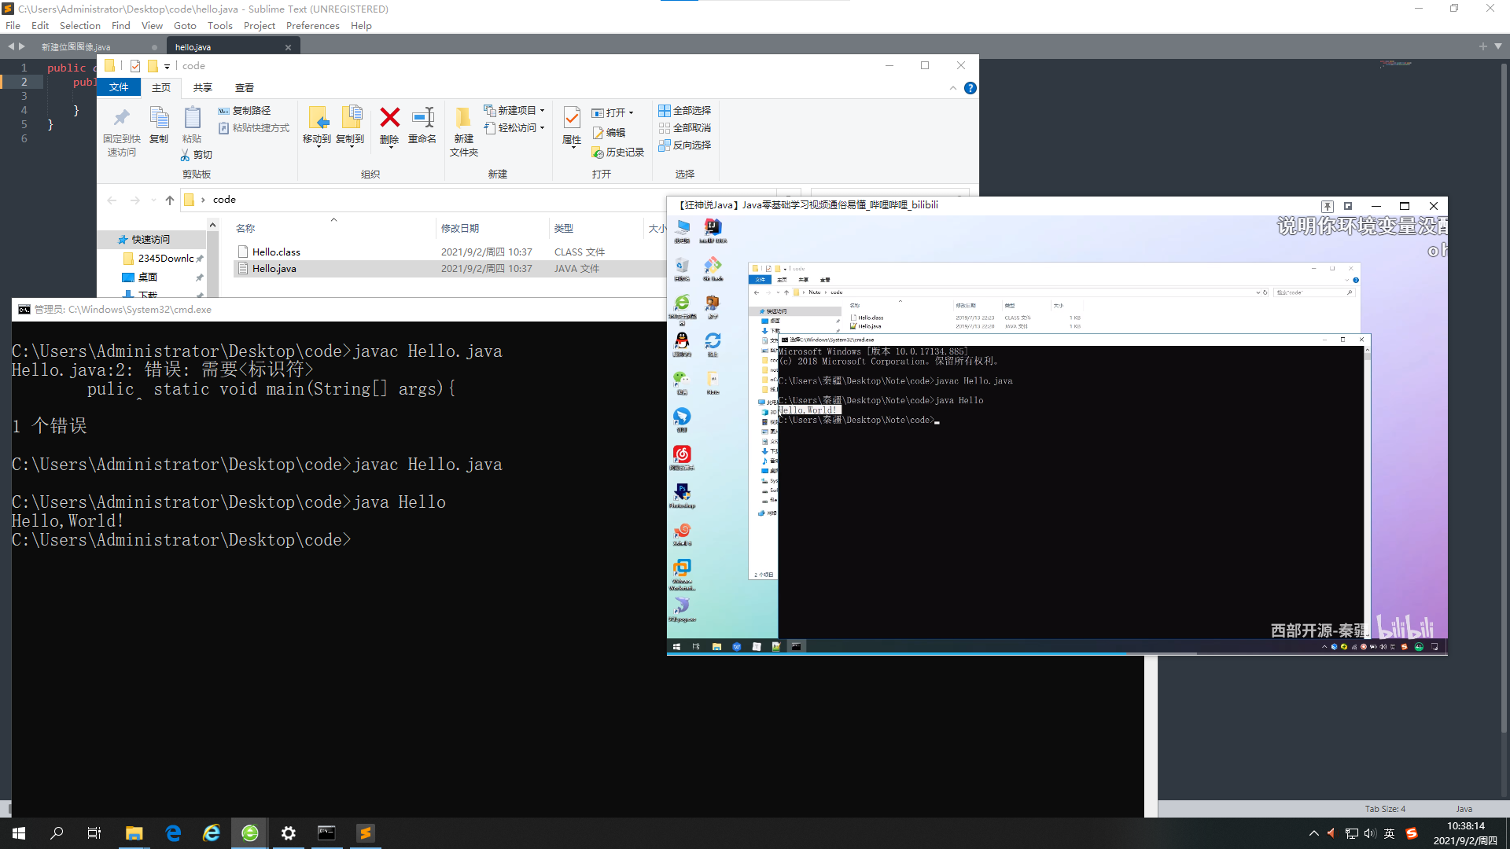
Task: Expand the Open dropdown arrow in ribbon
Action: (631, 113)
